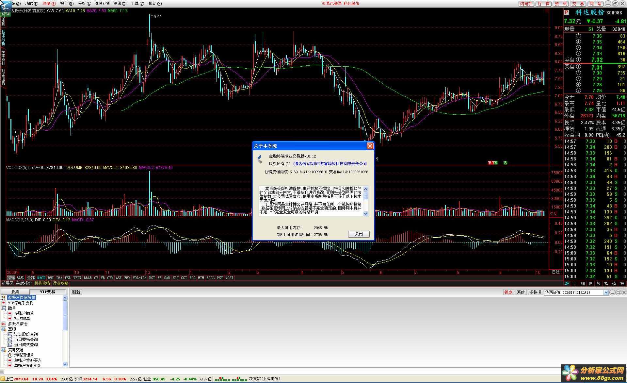The image size is (627, 383).
Task: Click the 刷新 button
Action: click(76, 292)
